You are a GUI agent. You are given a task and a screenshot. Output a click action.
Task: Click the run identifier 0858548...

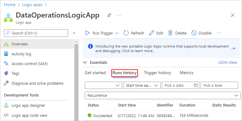[x=166, y=116]
